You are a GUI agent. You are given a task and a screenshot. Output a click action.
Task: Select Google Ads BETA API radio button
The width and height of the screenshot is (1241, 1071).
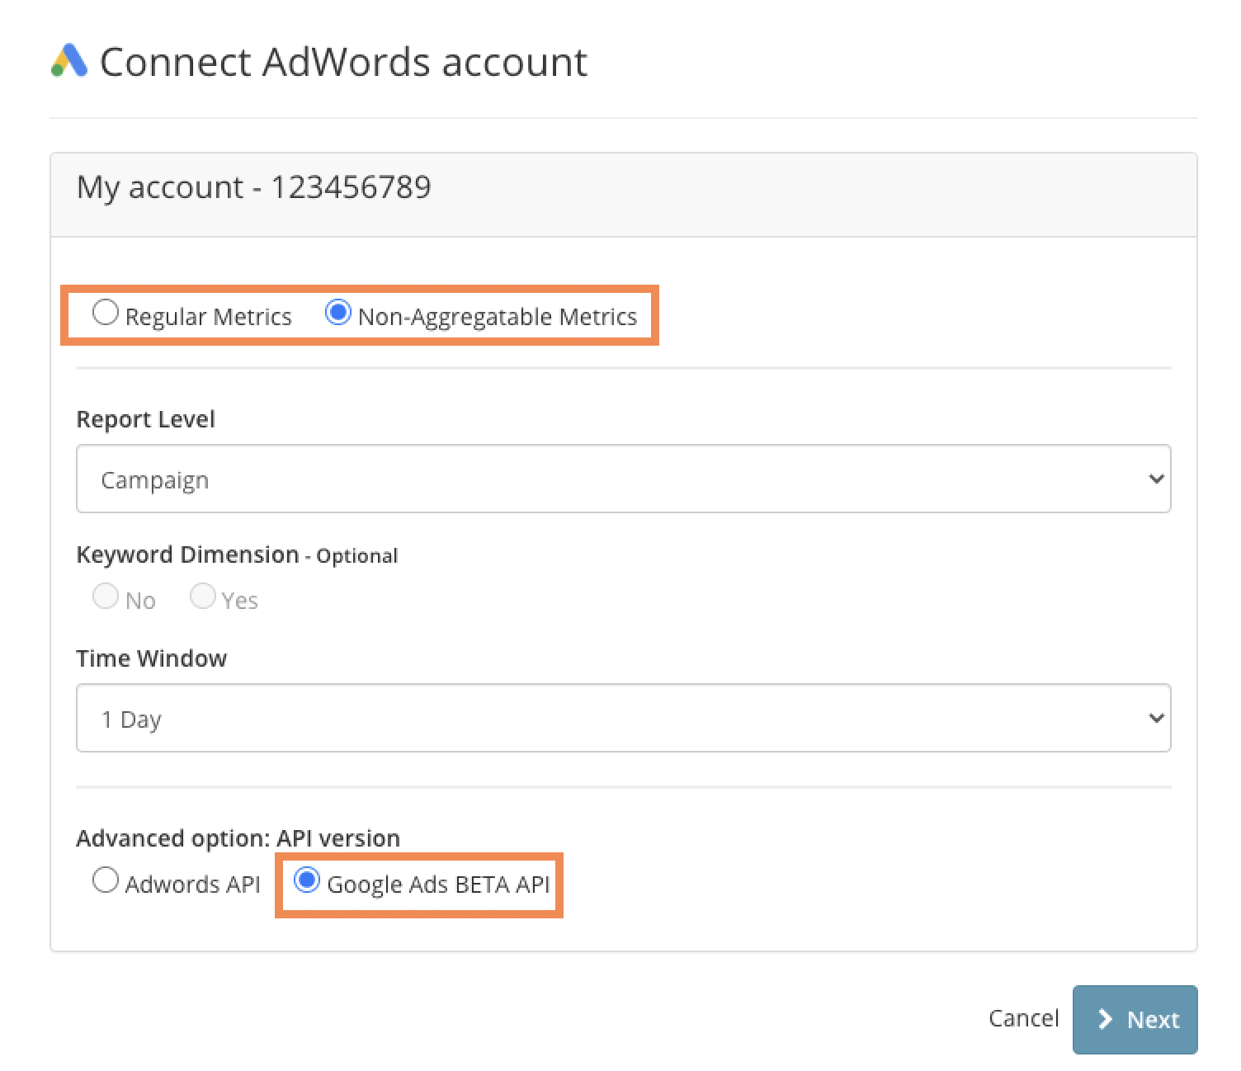[307, 880]
